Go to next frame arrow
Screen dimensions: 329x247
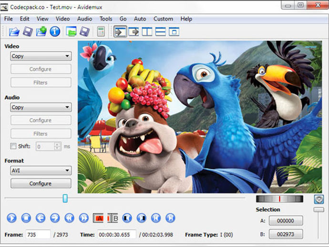55,218
